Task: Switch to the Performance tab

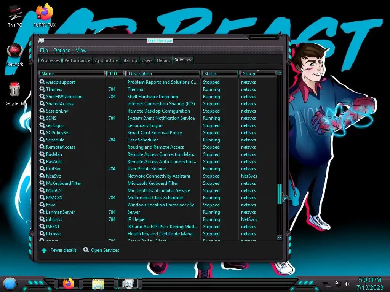Action: pyautogui.click(x=77, y=60)
